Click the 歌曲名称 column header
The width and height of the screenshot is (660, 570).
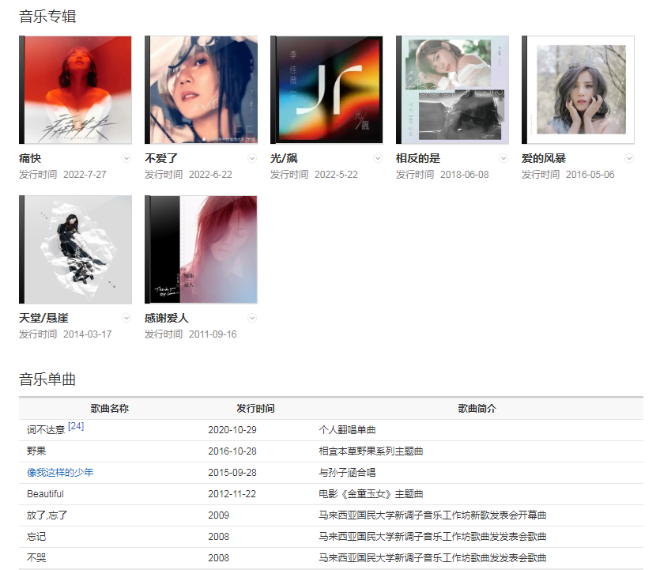(x=110, y=409)
